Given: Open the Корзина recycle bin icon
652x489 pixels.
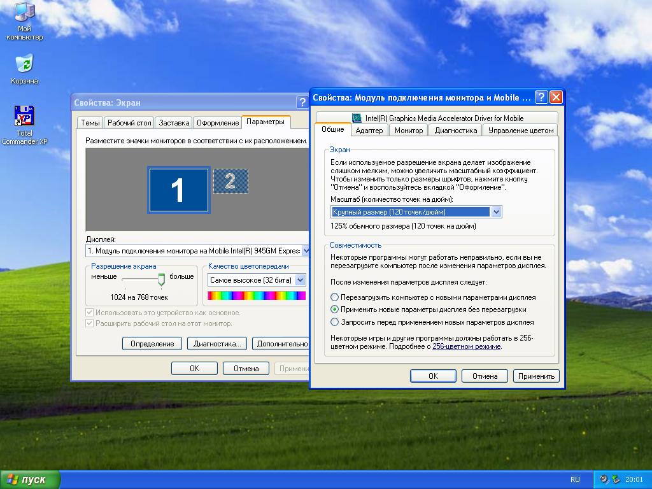Looking at the screenshot, I should pos(24,64).
